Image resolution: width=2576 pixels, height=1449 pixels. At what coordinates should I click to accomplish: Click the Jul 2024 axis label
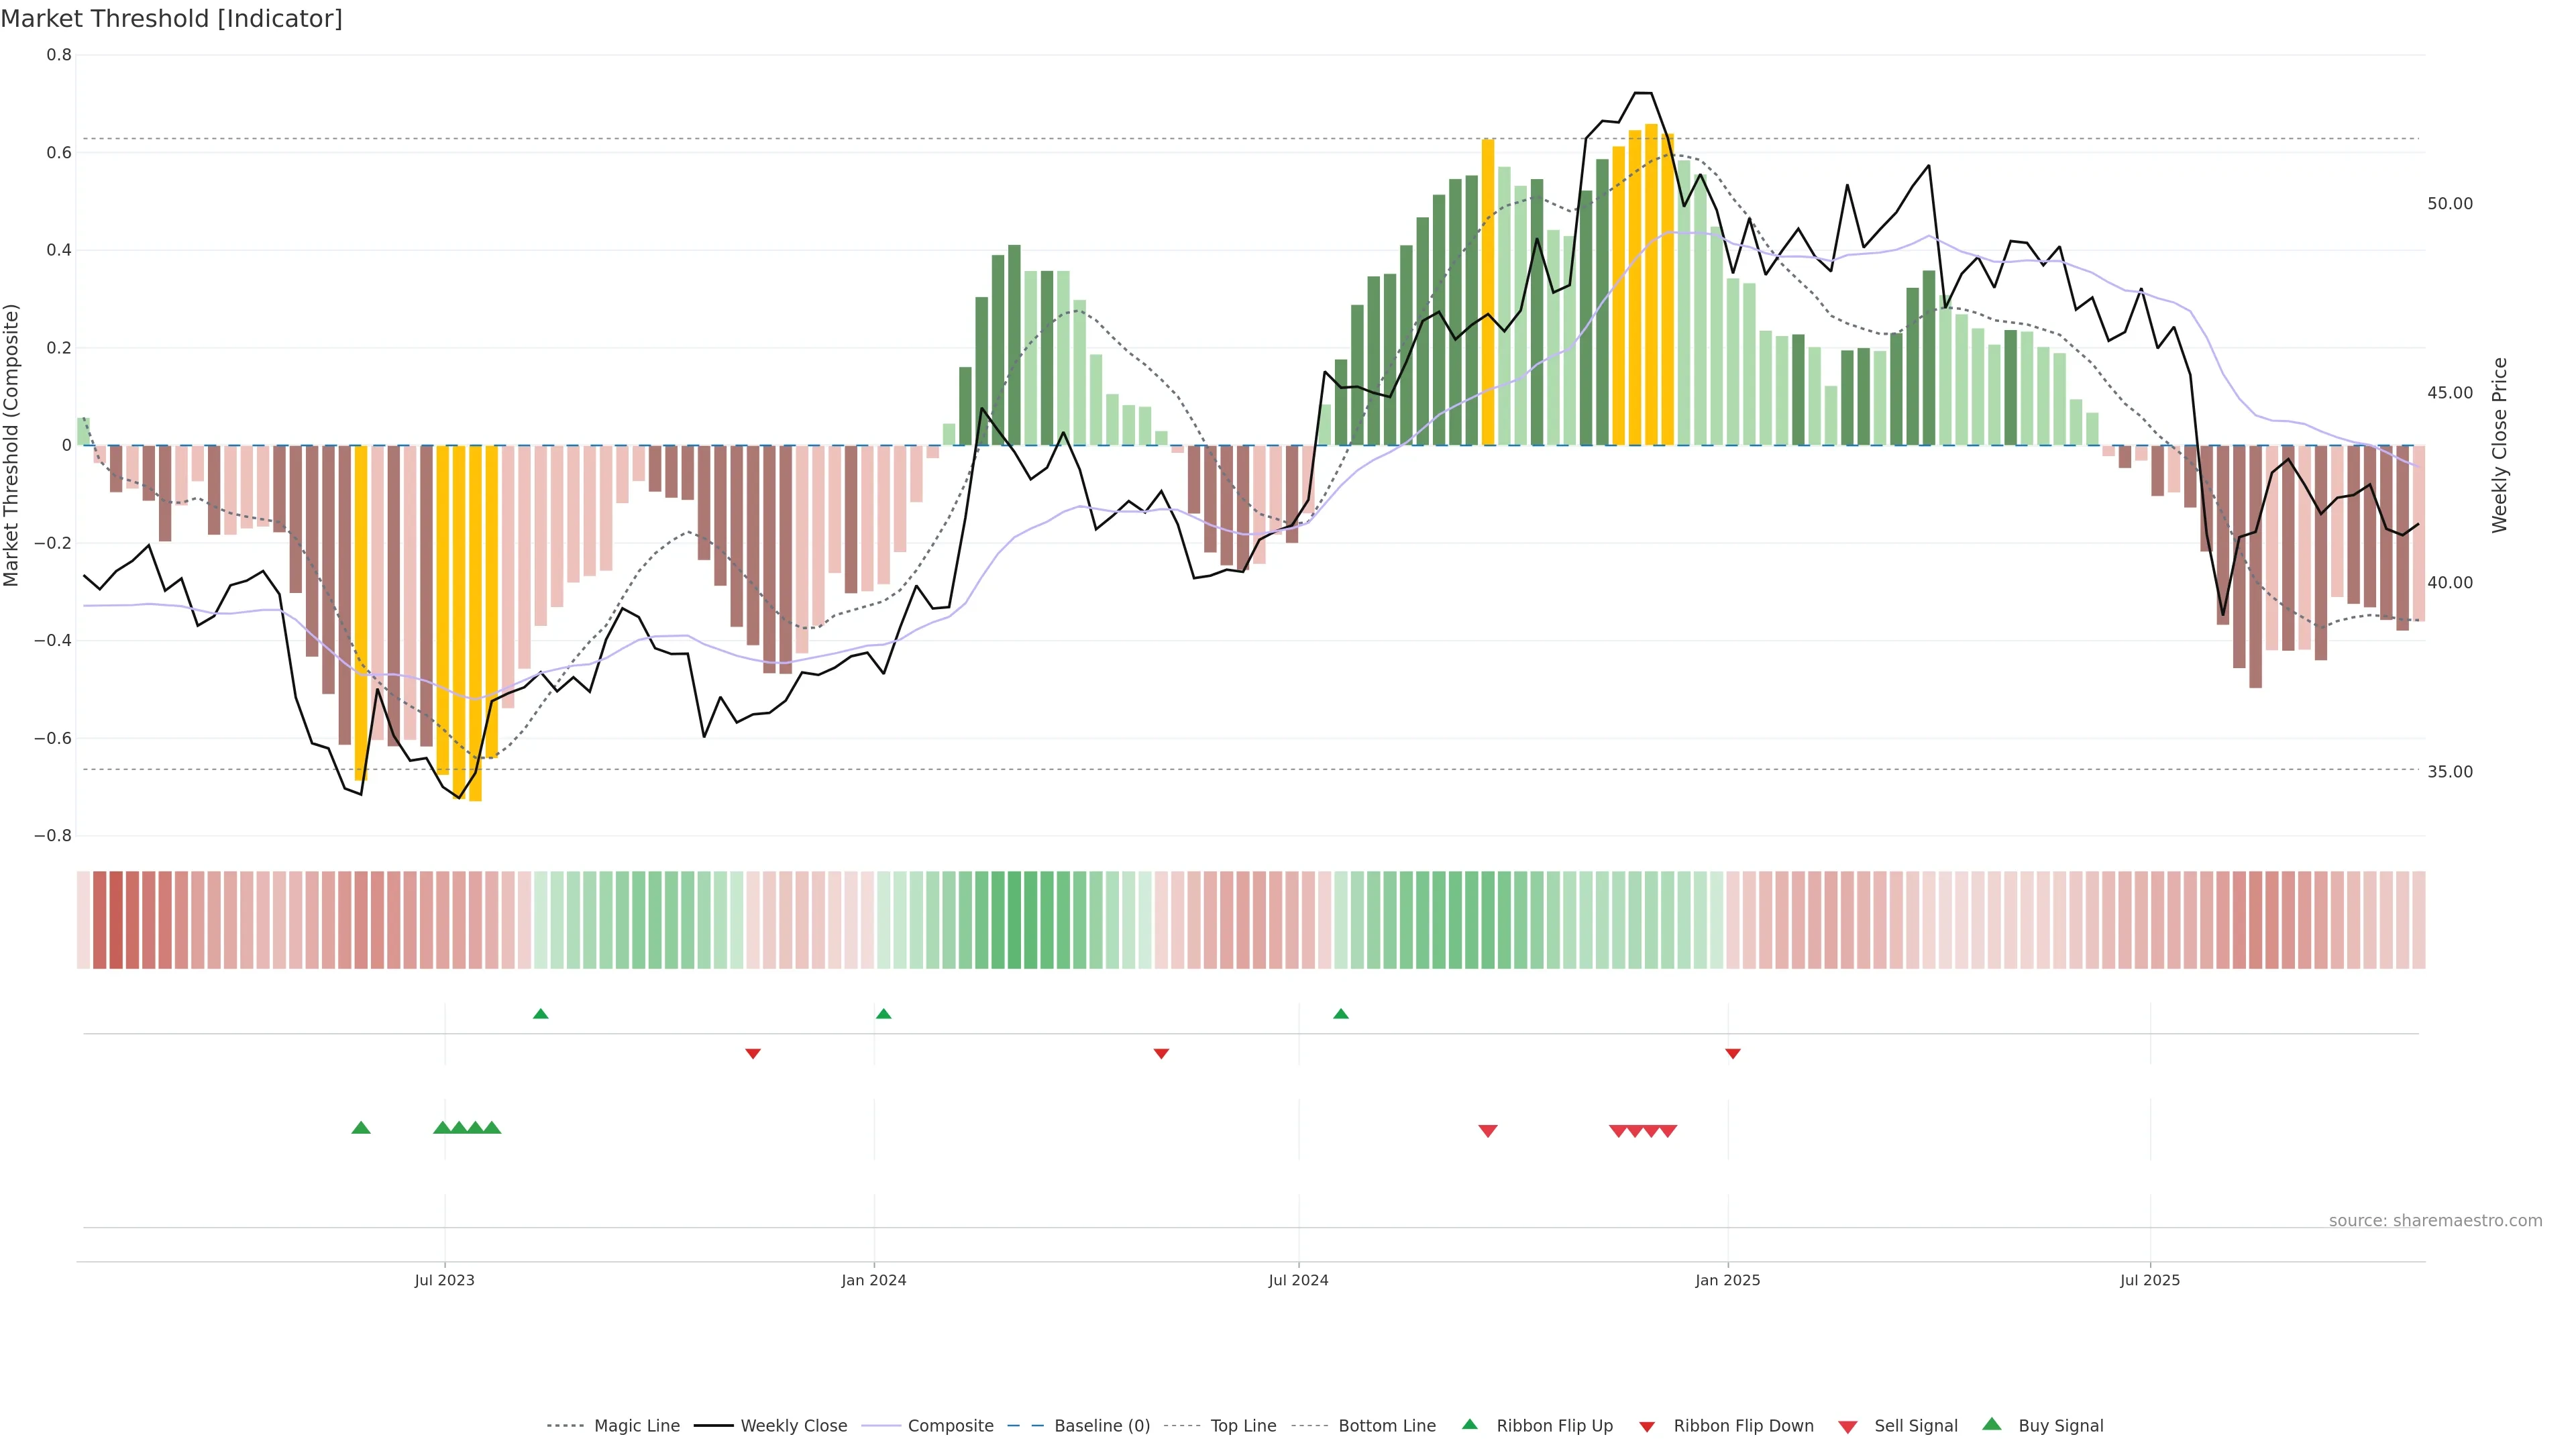(x=1298, y=1280)
